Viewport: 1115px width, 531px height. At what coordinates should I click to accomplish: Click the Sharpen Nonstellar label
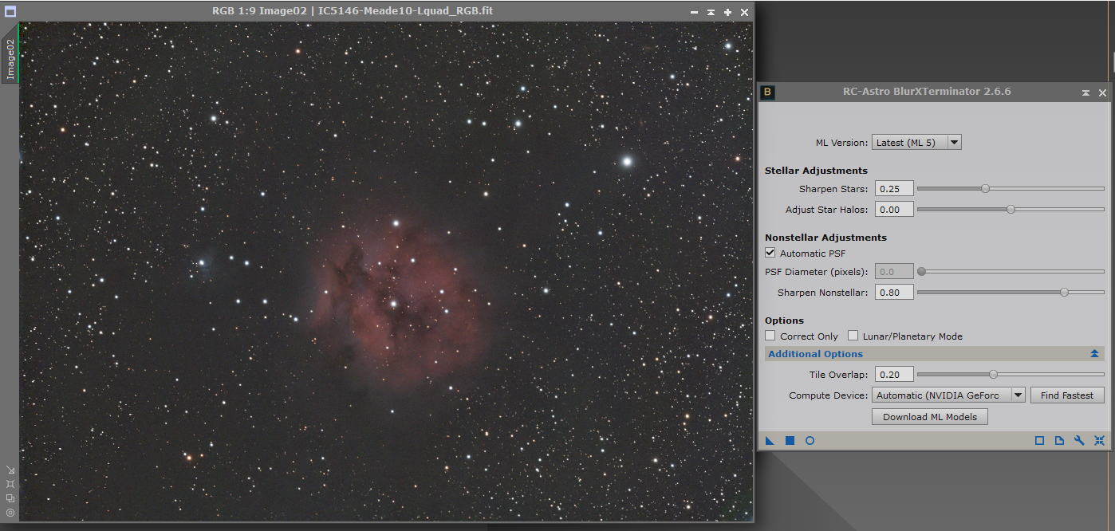point(822,293)
